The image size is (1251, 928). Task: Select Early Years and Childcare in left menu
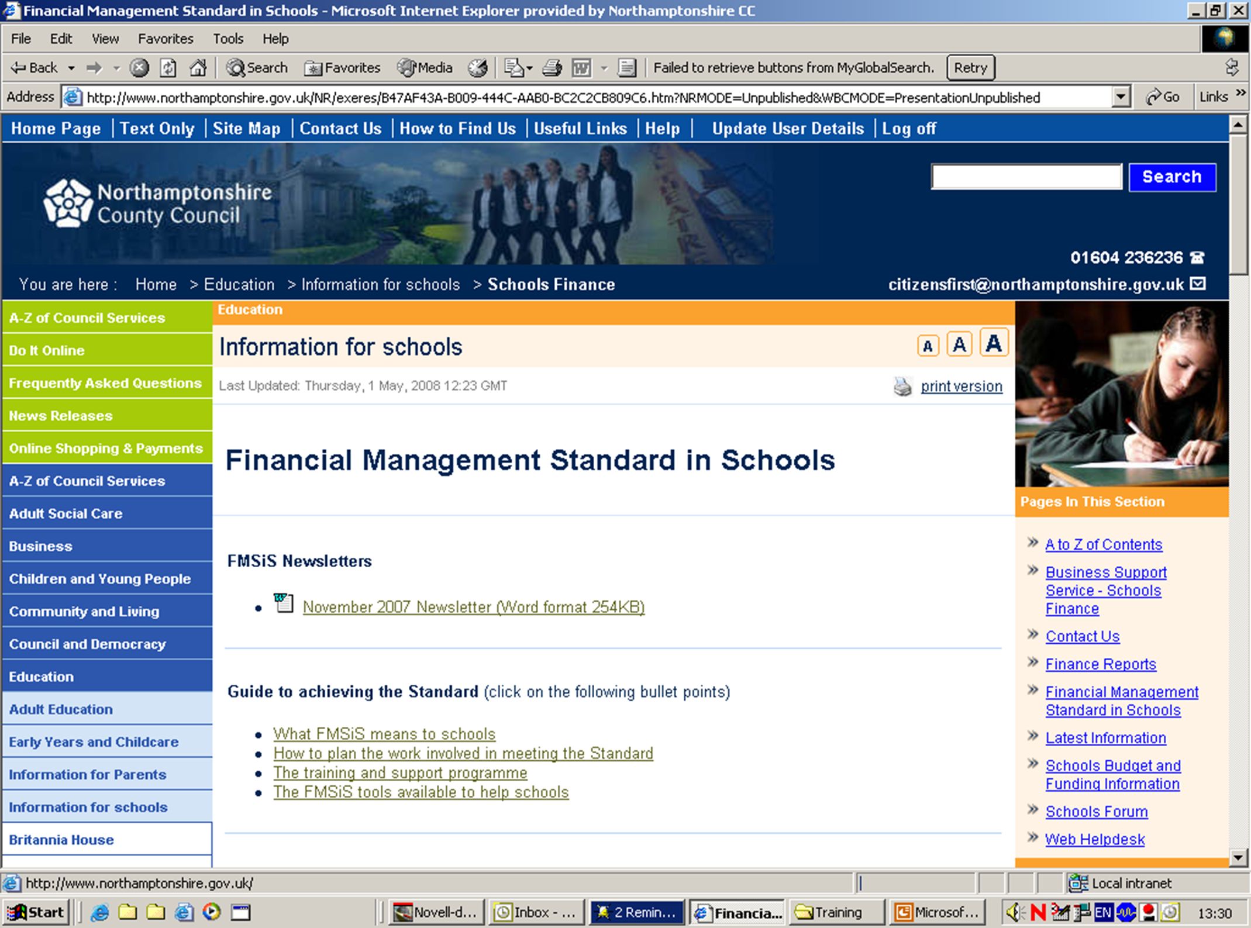107,741
